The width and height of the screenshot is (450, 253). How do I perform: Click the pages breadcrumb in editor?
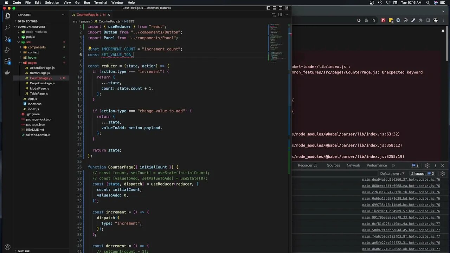coord(85,21)
